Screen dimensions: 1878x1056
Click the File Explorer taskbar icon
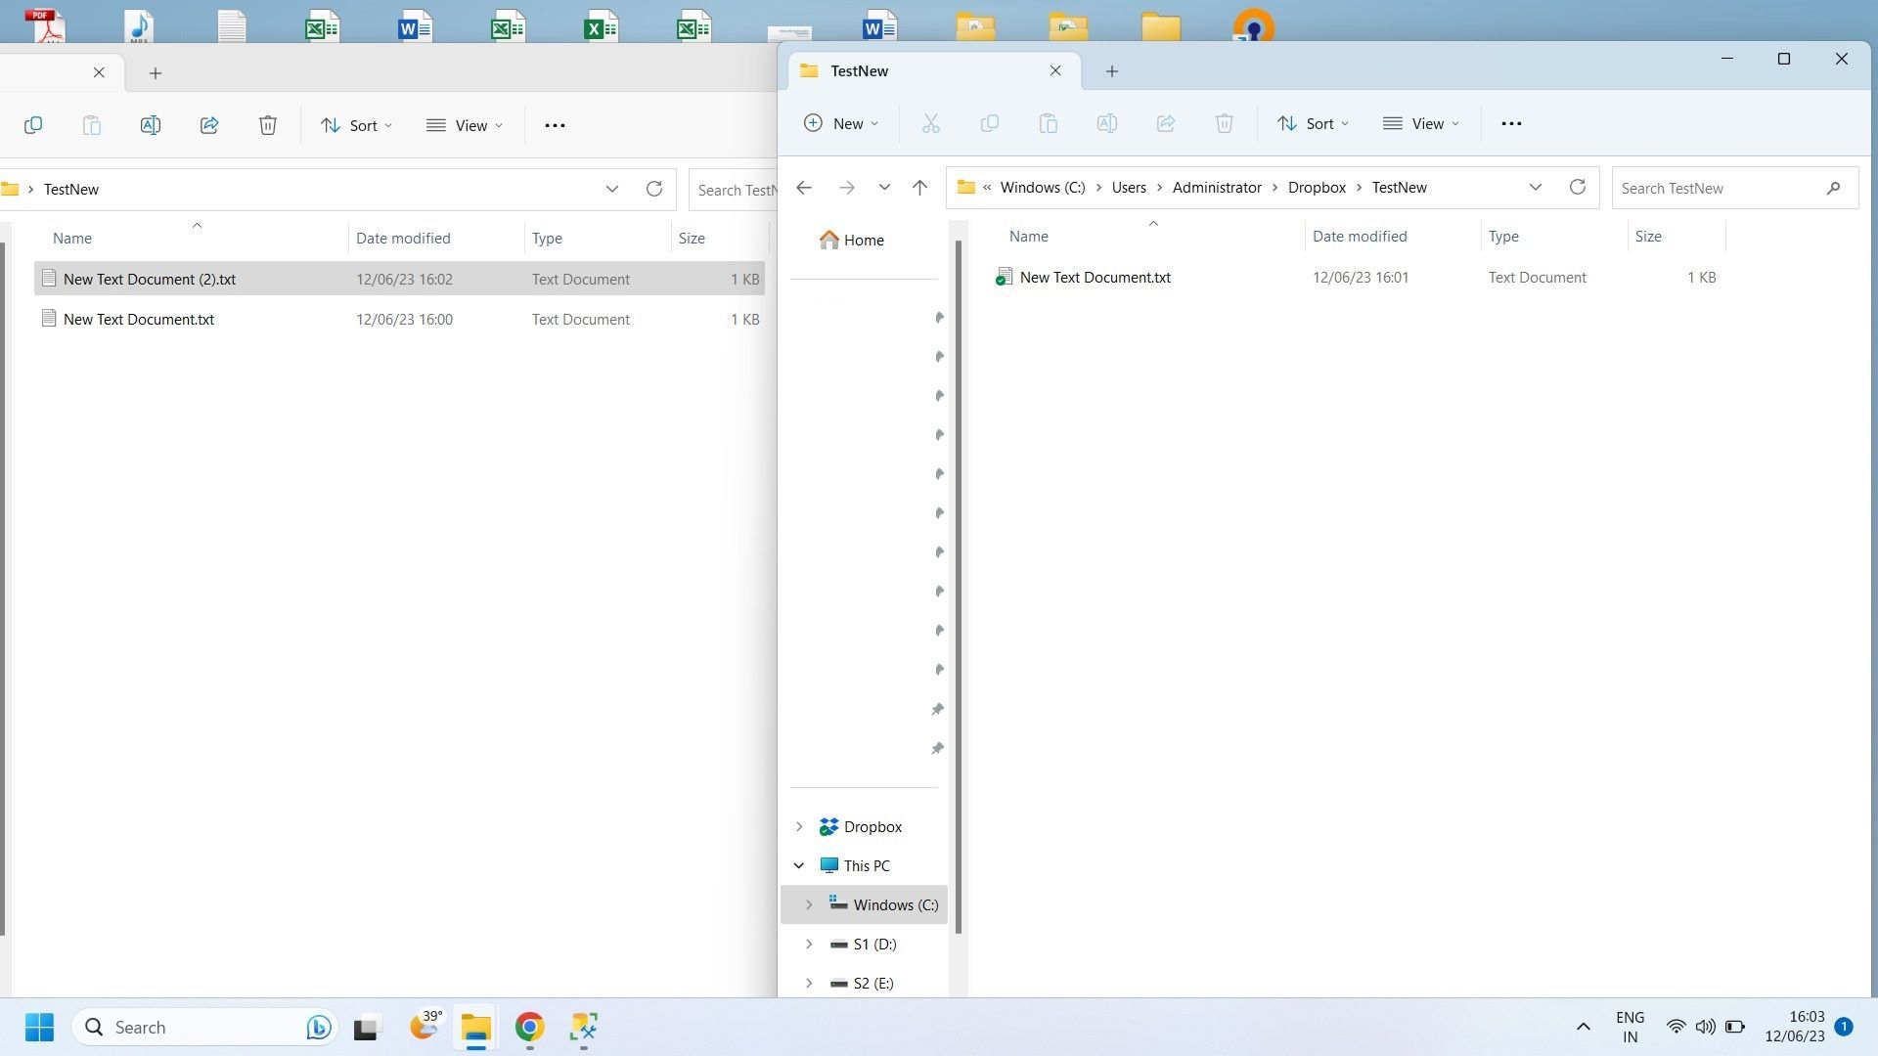476,1027
